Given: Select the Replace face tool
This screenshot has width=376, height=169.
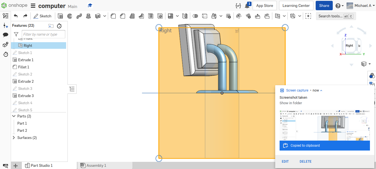Looking at the screenshot, I should (x=267, y=16).
